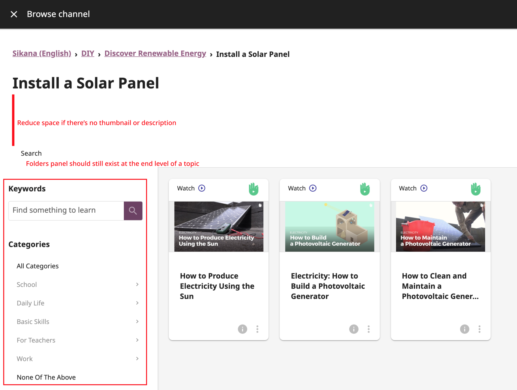Click the search magnifier icon in Keywords panel
517x390 pixels.
133,211
